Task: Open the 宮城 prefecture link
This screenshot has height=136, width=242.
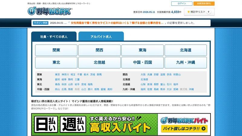Action: pyautogui.click(x=84, y=84)
